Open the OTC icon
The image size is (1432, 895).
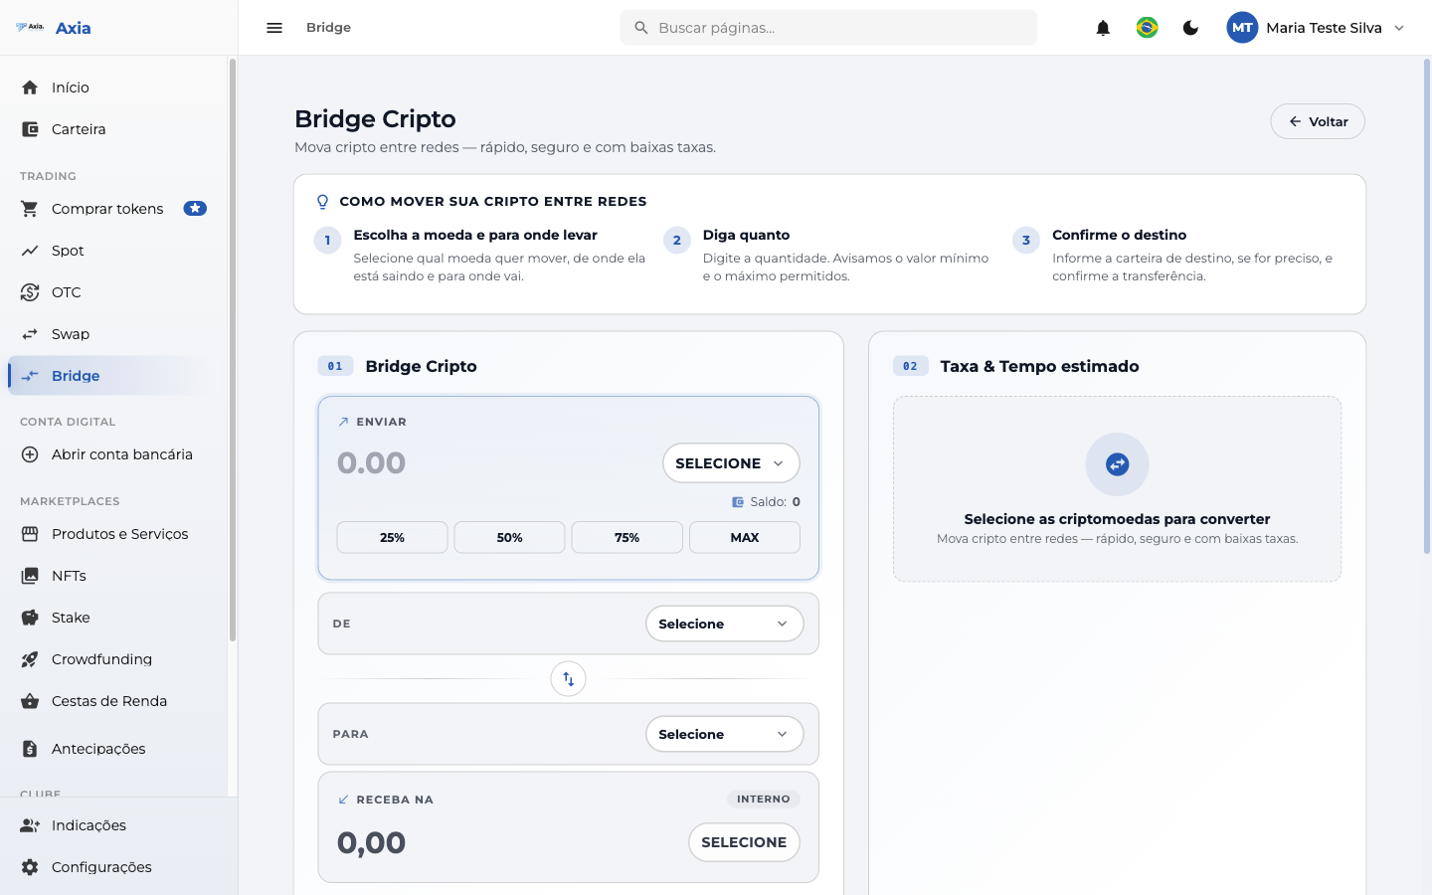click(x=30, y=292)
